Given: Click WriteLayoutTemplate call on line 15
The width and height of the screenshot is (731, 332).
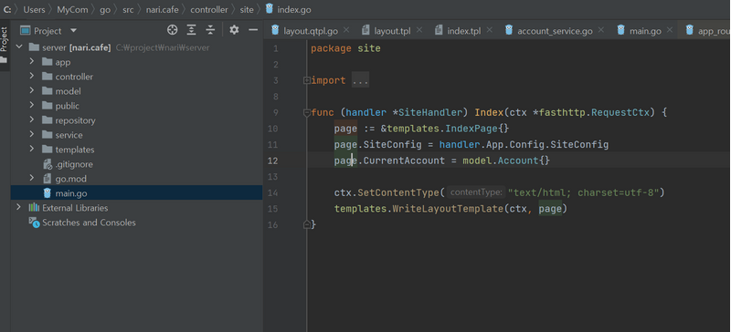Looking at the screenshot, I should click(448, 209).
